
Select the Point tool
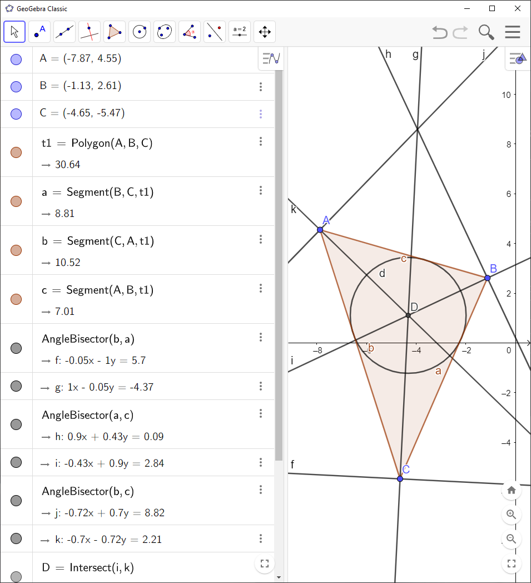39,32
